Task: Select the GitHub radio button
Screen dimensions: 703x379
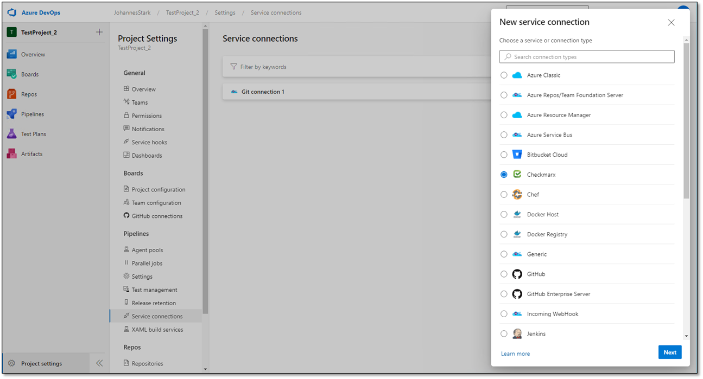Action: pos(504,274)
